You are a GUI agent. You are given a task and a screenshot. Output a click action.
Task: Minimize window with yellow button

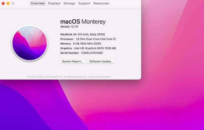(8, 4)
